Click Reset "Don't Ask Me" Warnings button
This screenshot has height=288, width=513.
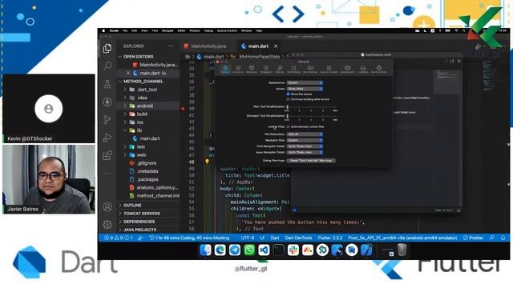tap(311, 160)
